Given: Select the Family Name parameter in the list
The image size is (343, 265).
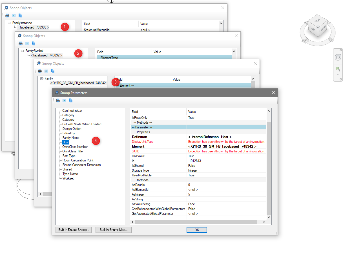Looking at the screenshot, I should click(x=71, y=138).
